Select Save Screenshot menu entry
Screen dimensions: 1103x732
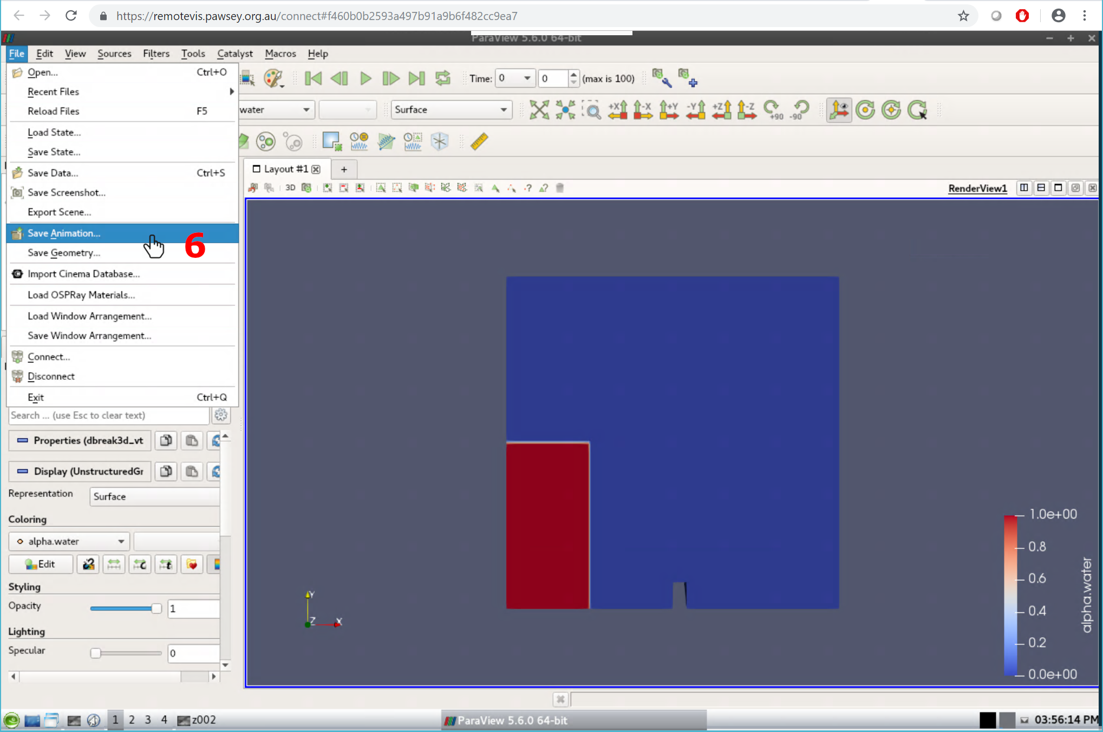(122, 192)
